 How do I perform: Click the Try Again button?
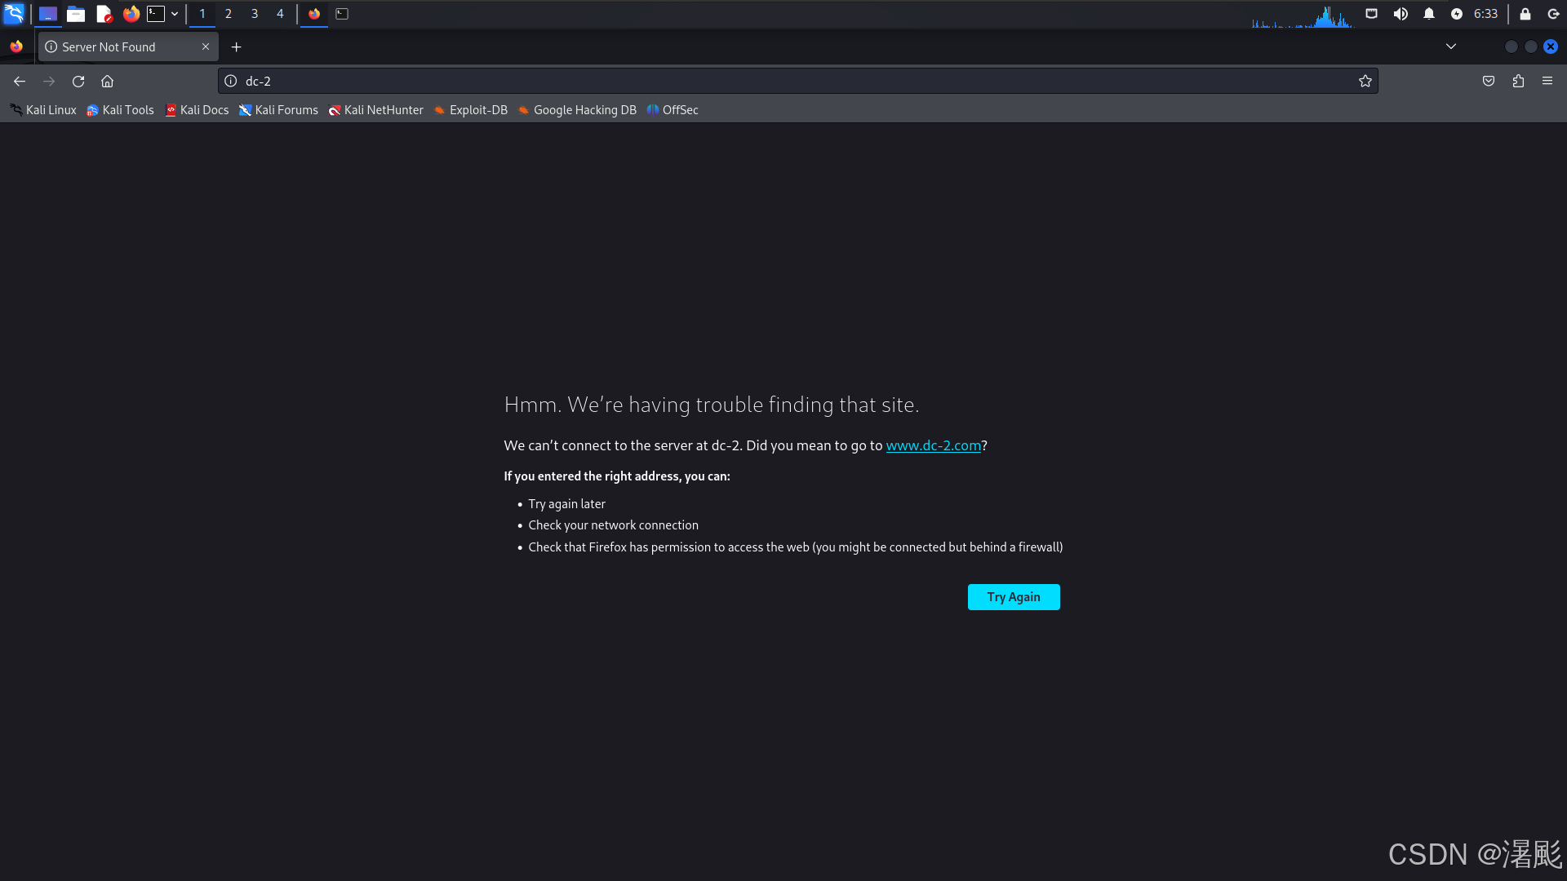[1013, 597]
